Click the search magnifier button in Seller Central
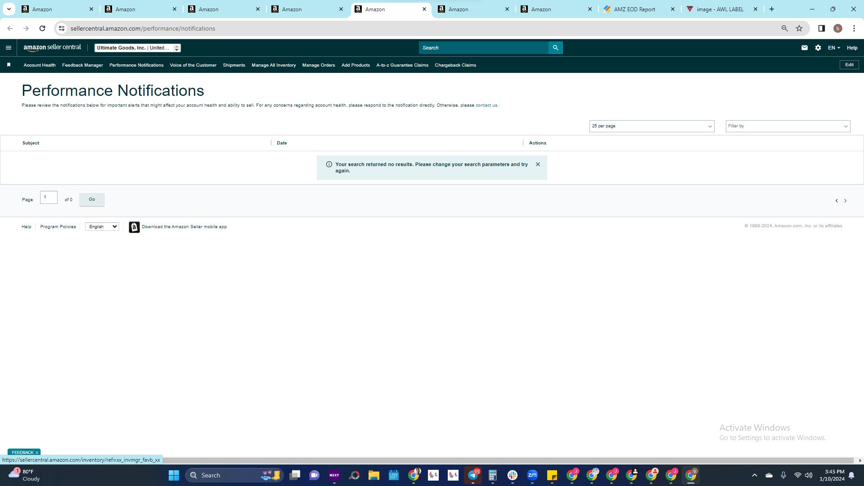This screenshot has width=864, height=486. click(556, 48)
